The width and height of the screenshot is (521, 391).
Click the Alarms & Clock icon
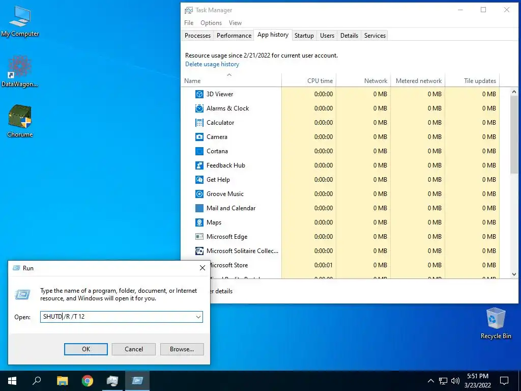pos(199,108)
